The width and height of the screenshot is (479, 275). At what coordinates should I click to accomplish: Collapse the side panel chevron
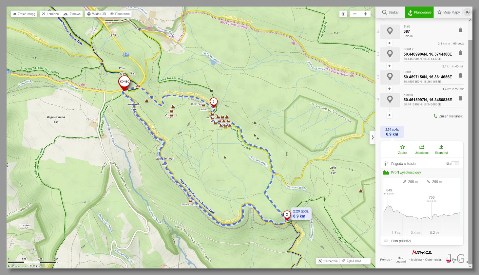coord(372,137)
